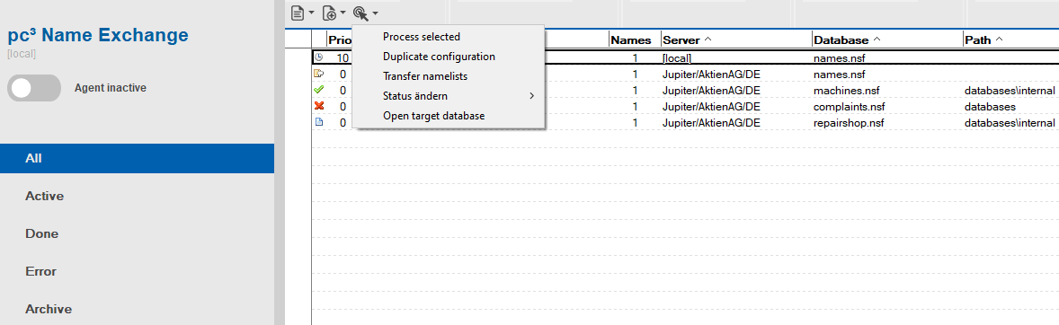The image size is (1059, 325).
Task: Click the document status icon for repairshop.nsf
Action: pyautogui.click(x=319, y=122)
